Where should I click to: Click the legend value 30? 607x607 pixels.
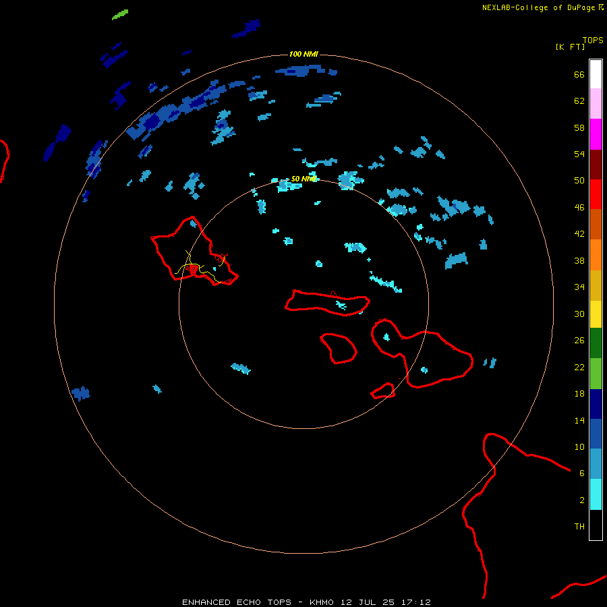coord(579,314)
